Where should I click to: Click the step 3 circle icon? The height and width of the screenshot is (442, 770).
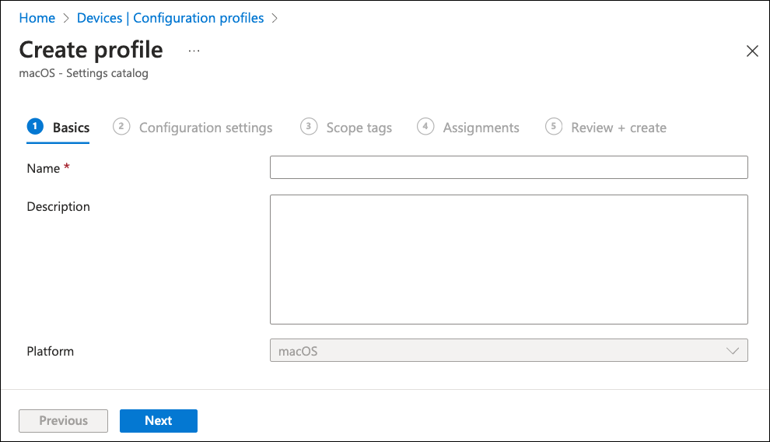click(309, 126)
